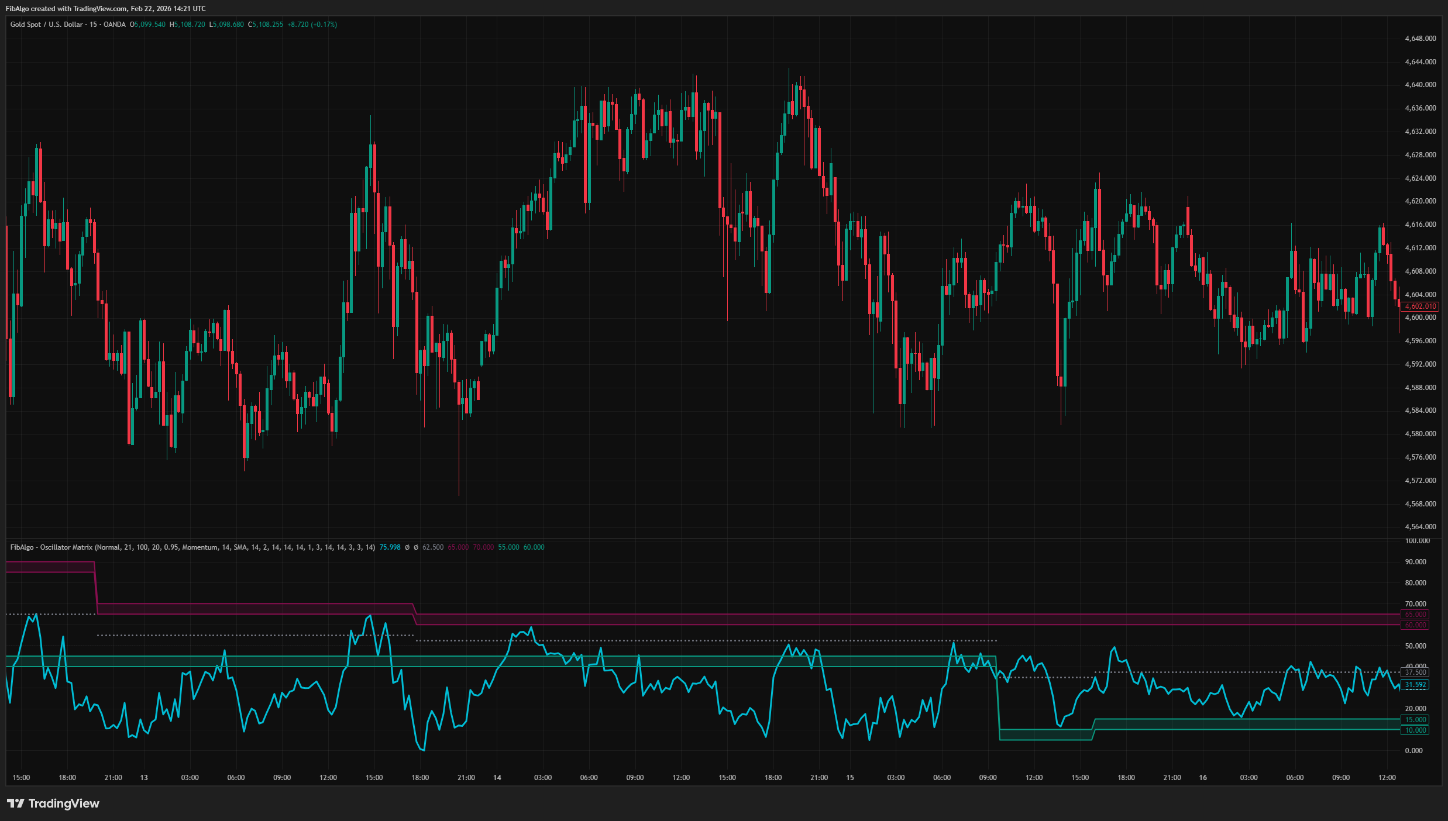This screenshot has height=821, width=1448.
Task: Click the second Ø symbol in indicator legend
Action: [416, 547]
